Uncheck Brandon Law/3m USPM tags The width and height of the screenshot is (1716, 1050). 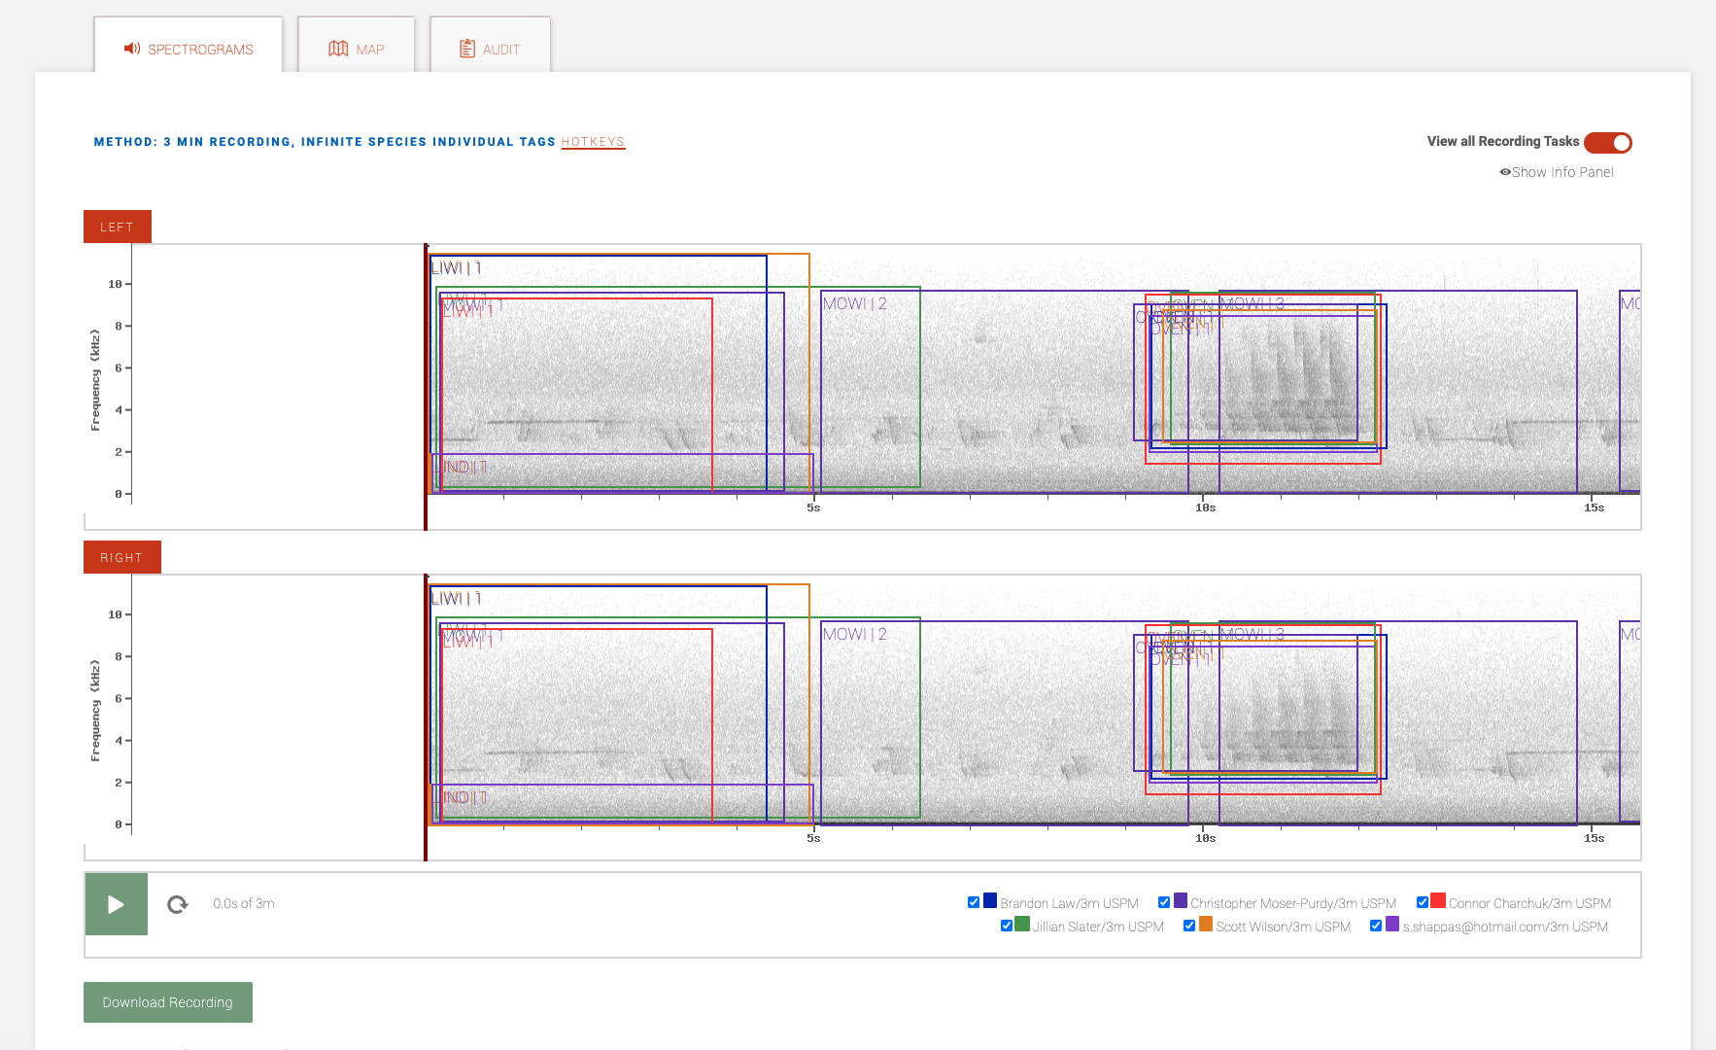click(x=974, y=902)
